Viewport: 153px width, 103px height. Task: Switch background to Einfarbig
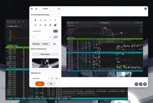[36, 44]
